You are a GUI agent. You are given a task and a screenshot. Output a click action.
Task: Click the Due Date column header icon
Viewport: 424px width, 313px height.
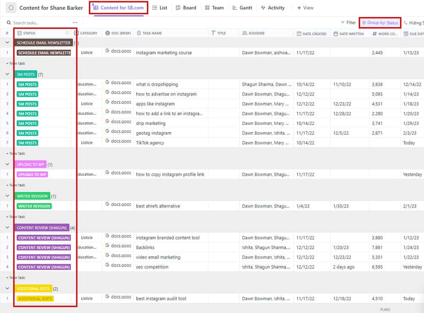(405, 33)
